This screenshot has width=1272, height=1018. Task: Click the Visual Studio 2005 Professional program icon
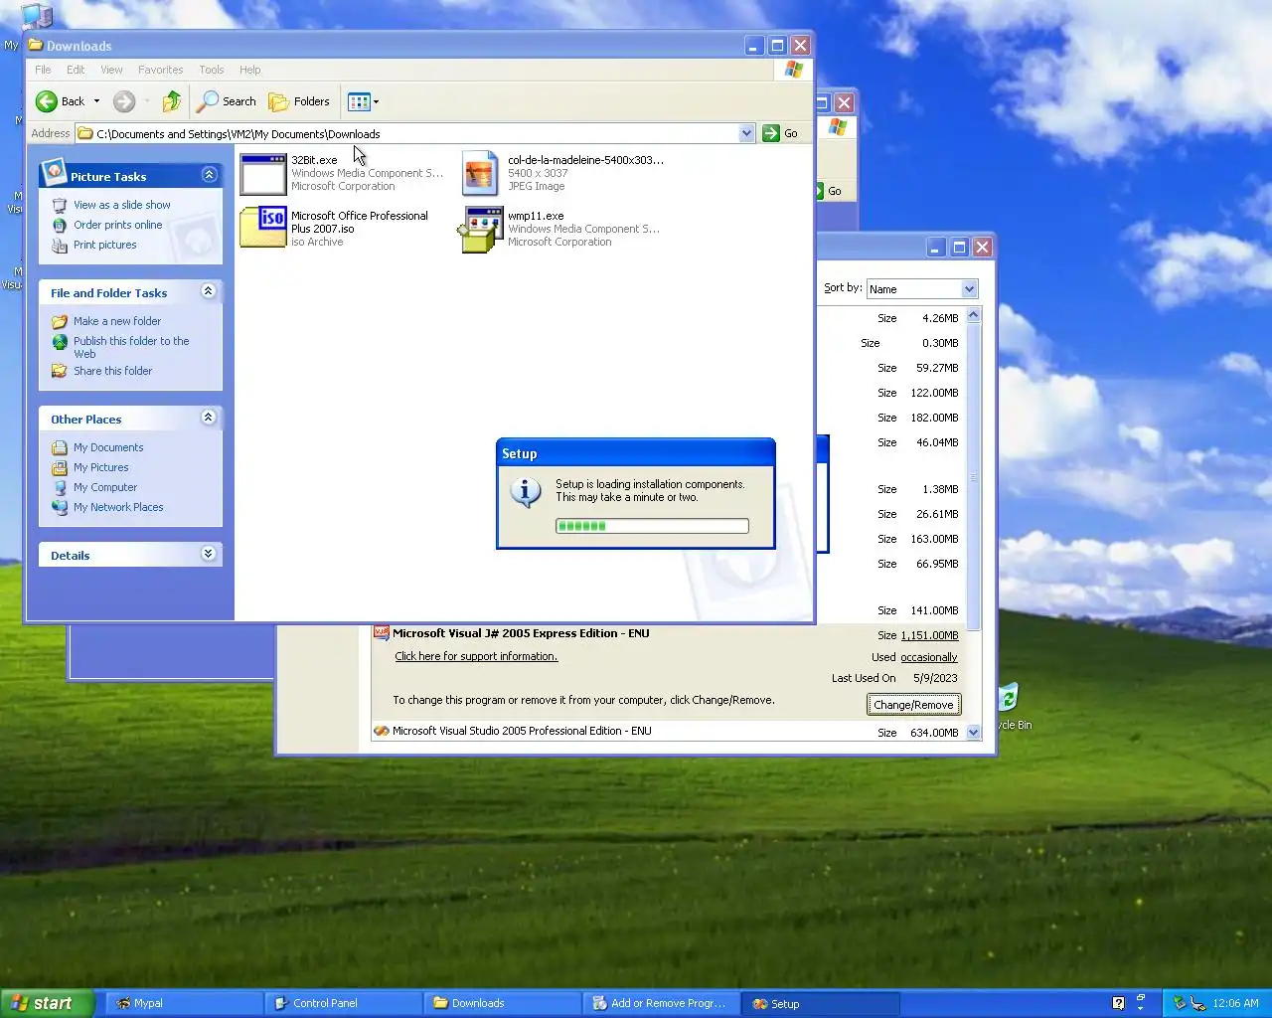tap(381, 731)
